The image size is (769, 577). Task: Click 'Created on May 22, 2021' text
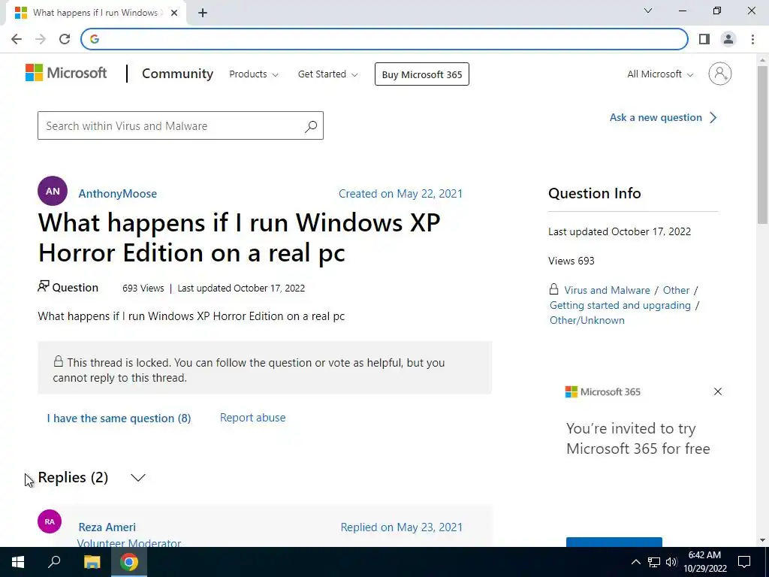pyautogui.click(x=400, y=194)
